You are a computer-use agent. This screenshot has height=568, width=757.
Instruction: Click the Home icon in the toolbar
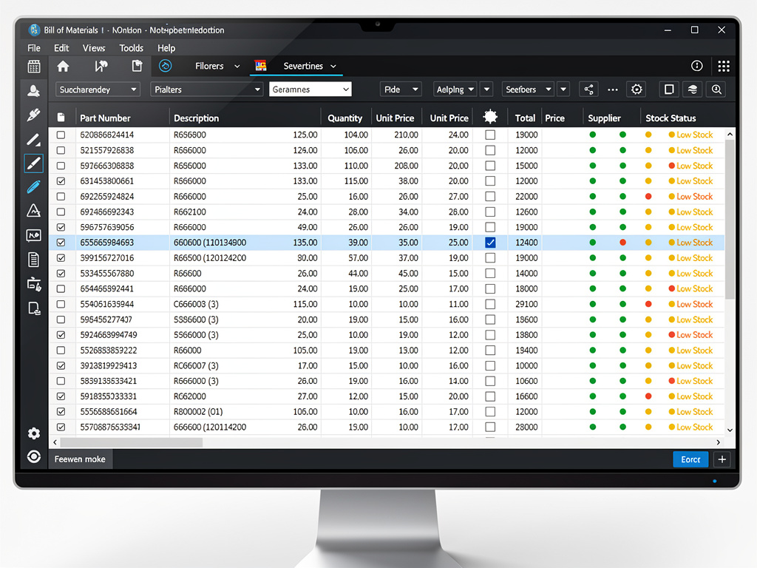(63, 66)
